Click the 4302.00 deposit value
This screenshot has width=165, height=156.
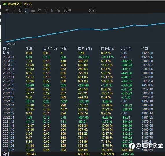coord(127,150)
